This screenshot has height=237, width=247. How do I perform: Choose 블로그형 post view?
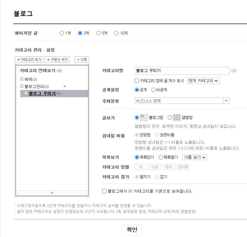click(137, 118)
